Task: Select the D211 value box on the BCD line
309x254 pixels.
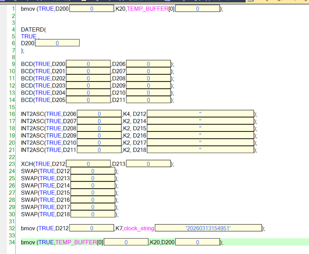Action: coord(148,100)
